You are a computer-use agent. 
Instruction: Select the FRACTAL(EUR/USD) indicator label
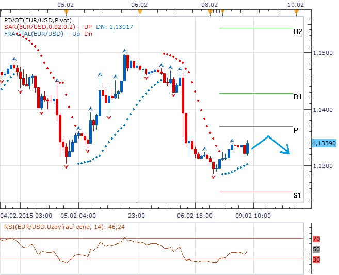pyautogui.click(x=34, y=34)
